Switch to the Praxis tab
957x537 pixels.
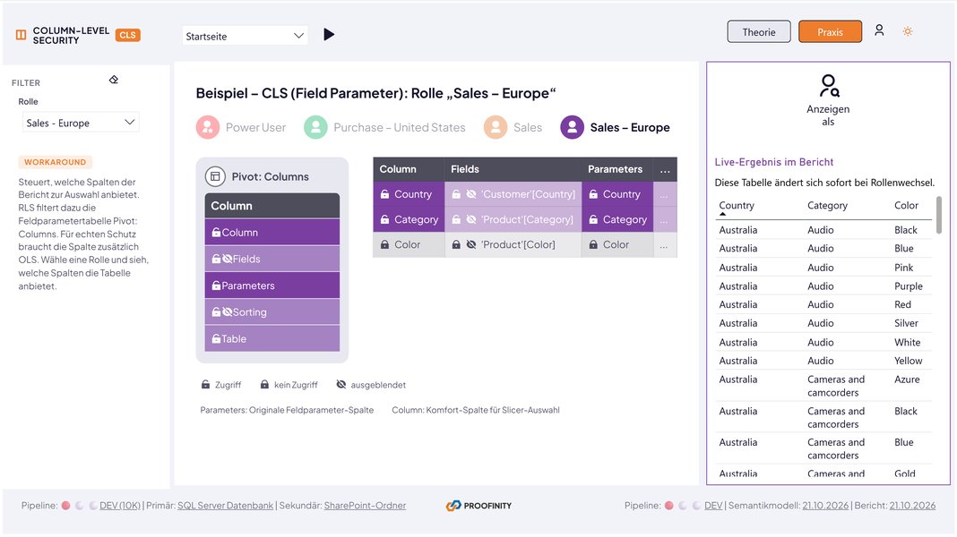coord(830,31)
